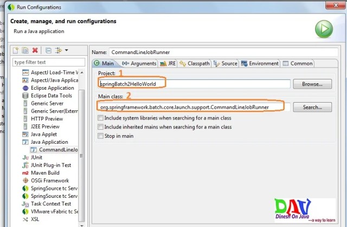Click the OSGi Framework icon
This screenshot has width=347, height=227.
[x=25, y=181]
